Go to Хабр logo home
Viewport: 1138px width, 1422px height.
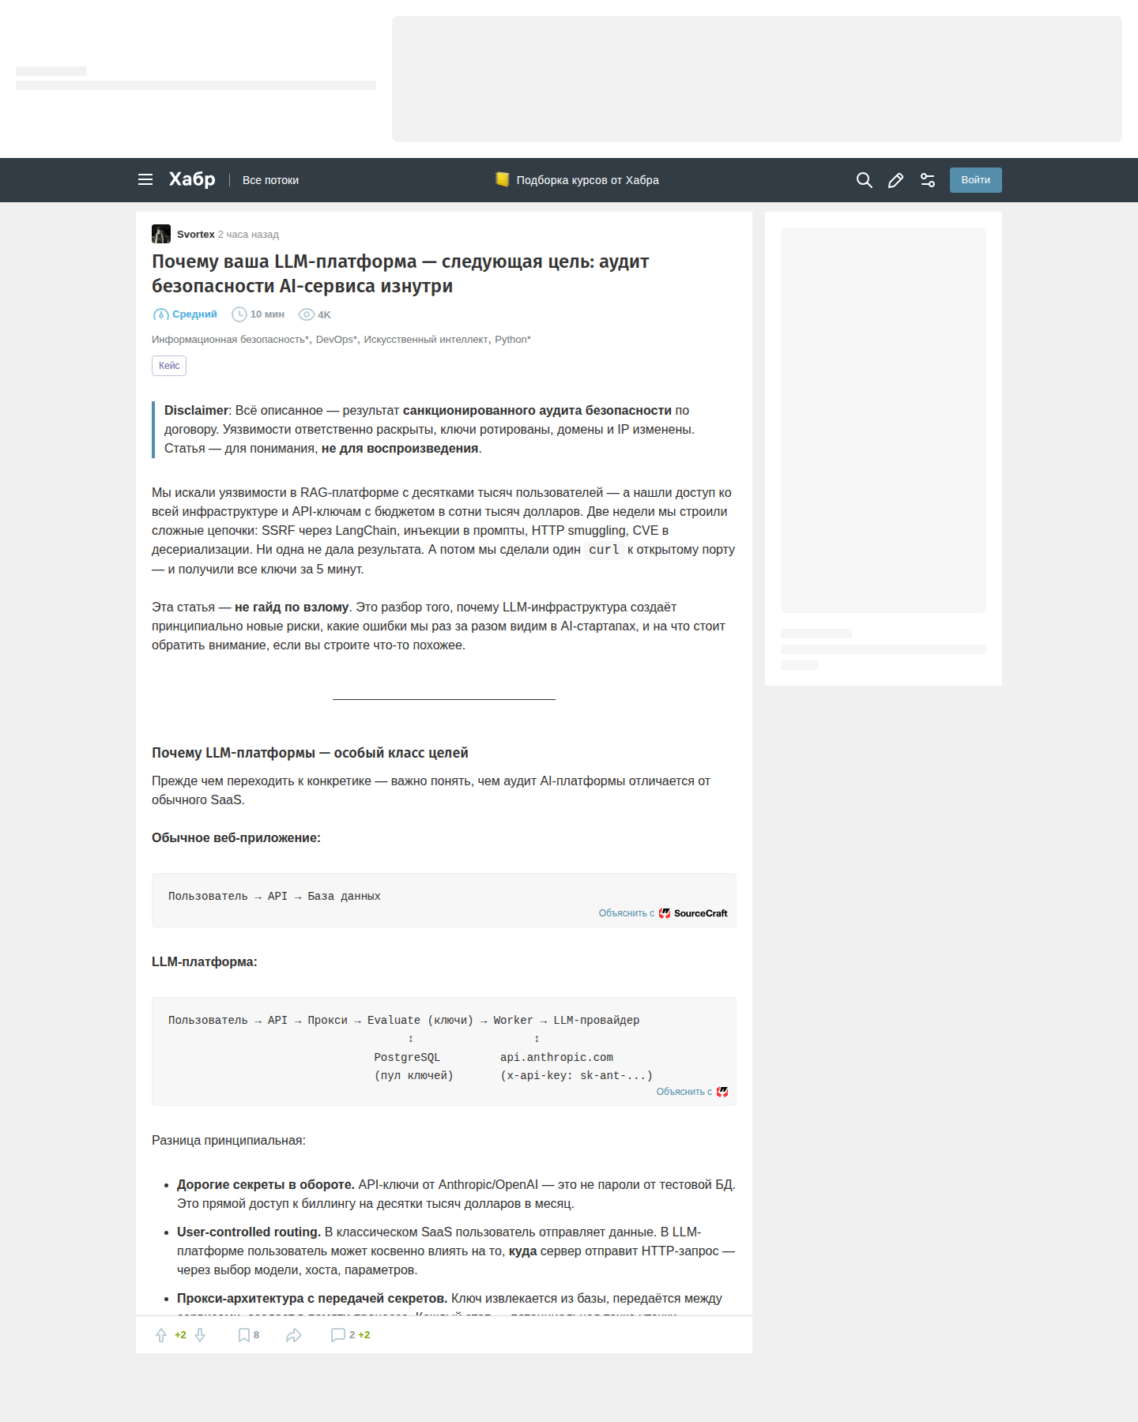coord(192,179)
